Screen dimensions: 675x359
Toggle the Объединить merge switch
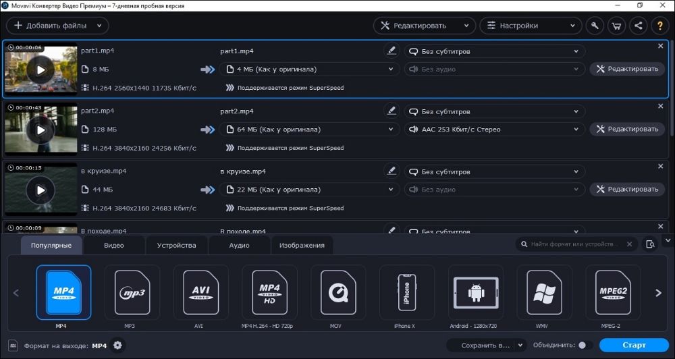coord(584,346)
